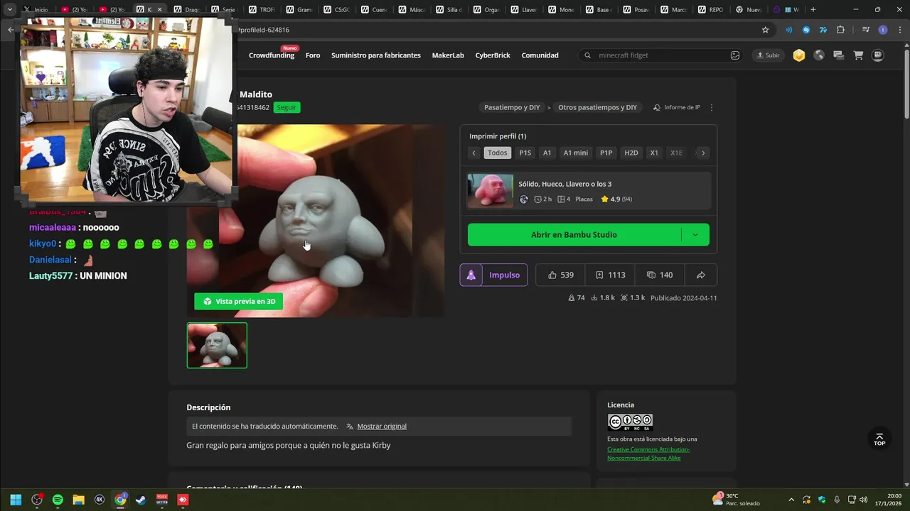Click the blue sound-wave extension icon
910x511 pixels.
coord(788,30)
